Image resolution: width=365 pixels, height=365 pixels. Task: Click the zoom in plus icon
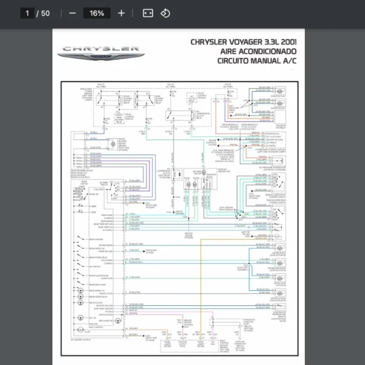tap(121, 13)
